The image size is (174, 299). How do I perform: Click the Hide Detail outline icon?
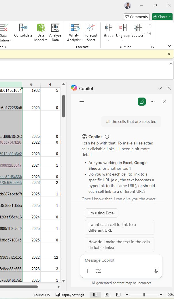150,33
